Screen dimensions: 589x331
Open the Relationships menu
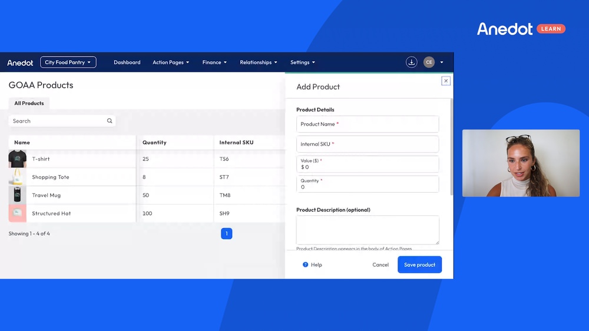pos(259,62)
